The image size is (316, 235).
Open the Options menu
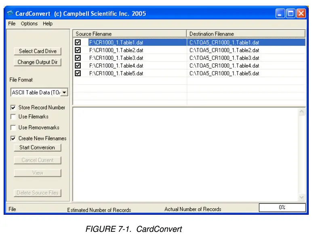(29, 23)
